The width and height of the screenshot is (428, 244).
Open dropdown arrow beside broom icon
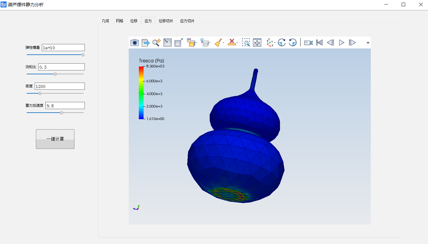tap(224, 43)
